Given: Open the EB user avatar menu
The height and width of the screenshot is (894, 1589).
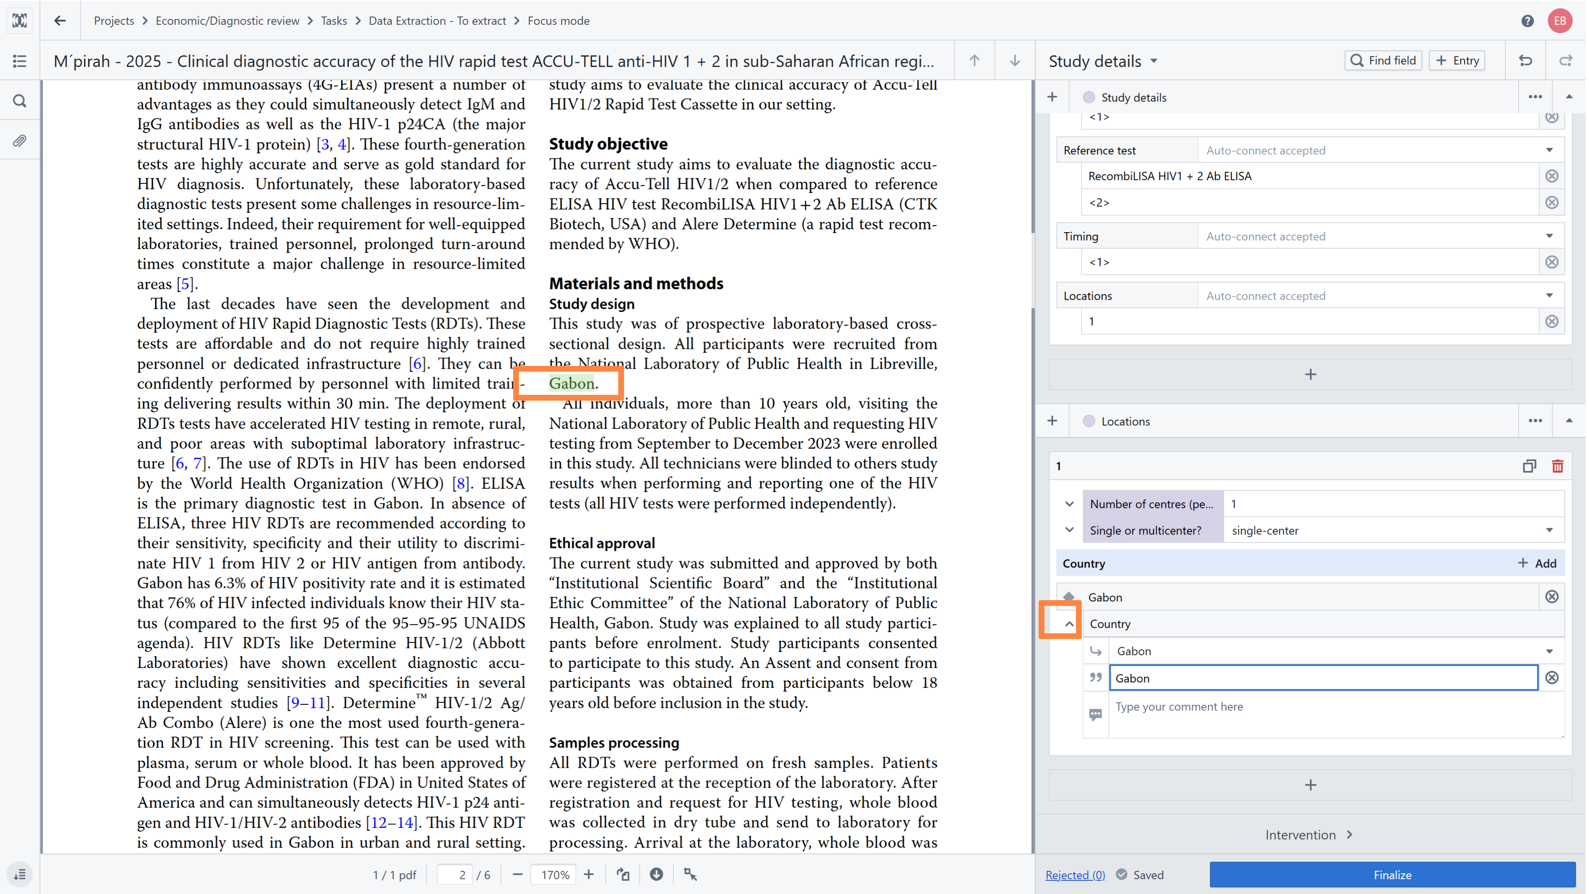Looking at the screenshot, I should [1560, 20].
